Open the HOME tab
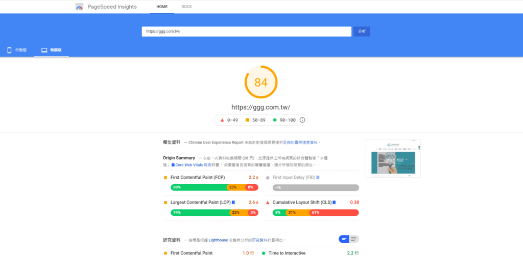Screen dimensions: 523x256 click(x=162, y=7)
